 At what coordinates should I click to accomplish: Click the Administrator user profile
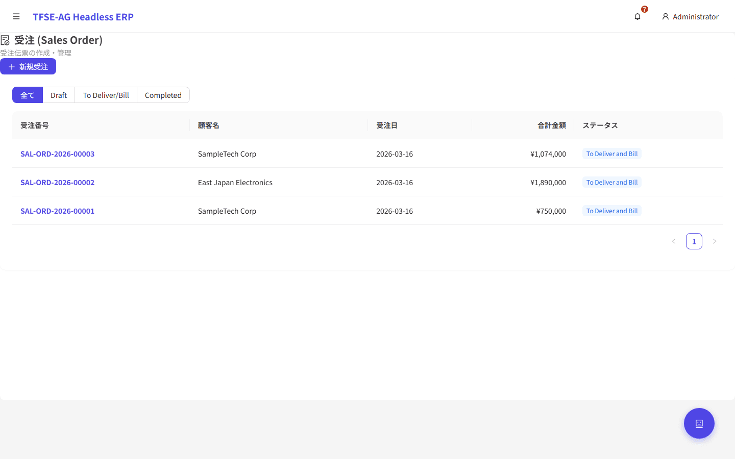pyautogui.click(x=690, y=17)
